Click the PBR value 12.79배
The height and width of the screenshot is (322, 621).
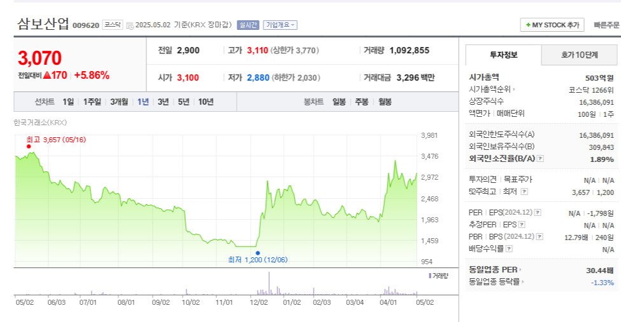(576, 238)
